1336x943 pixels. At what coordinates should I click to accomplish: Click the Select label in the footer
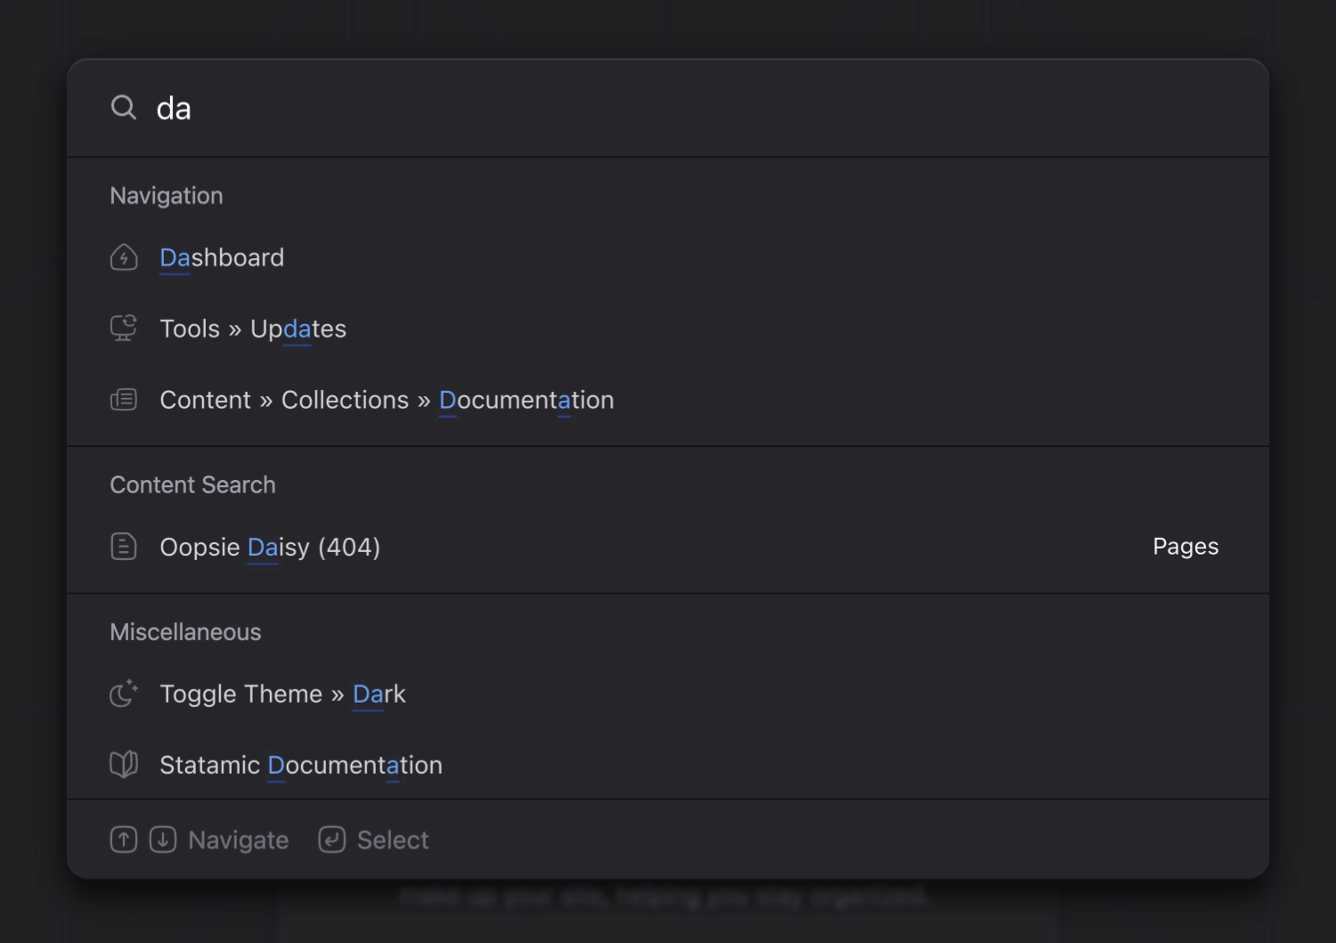393,840
